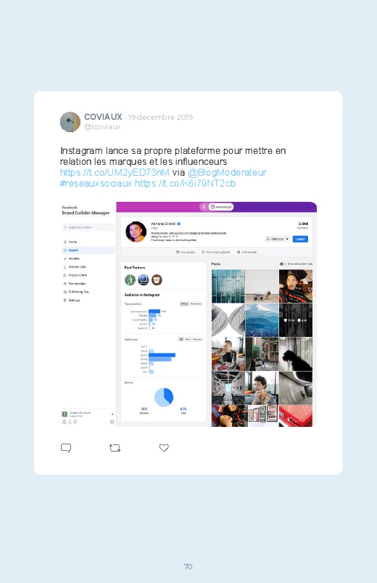The height and width of the screenshot is (583, 377).
Task: Click the blue Contact button
Action: pos(300,239)
